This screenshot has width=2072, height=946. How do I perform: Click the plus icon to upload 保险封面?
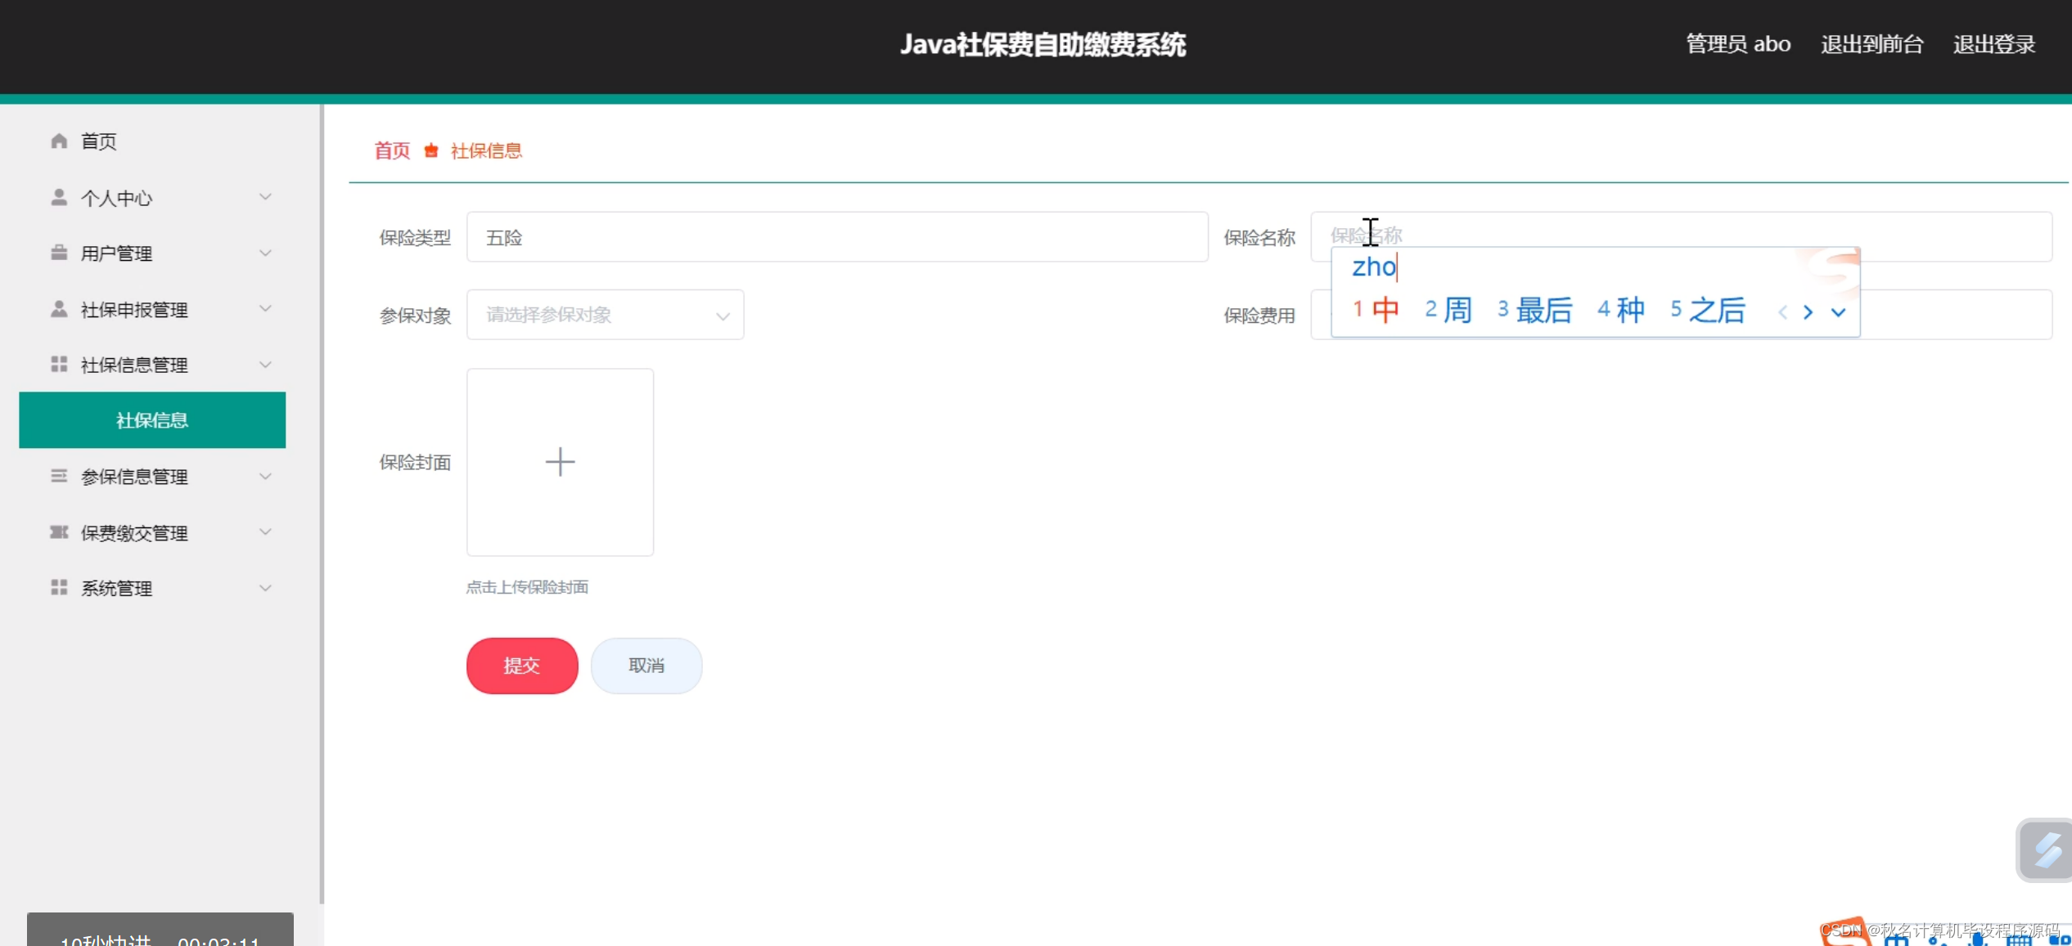pos(560,461)
